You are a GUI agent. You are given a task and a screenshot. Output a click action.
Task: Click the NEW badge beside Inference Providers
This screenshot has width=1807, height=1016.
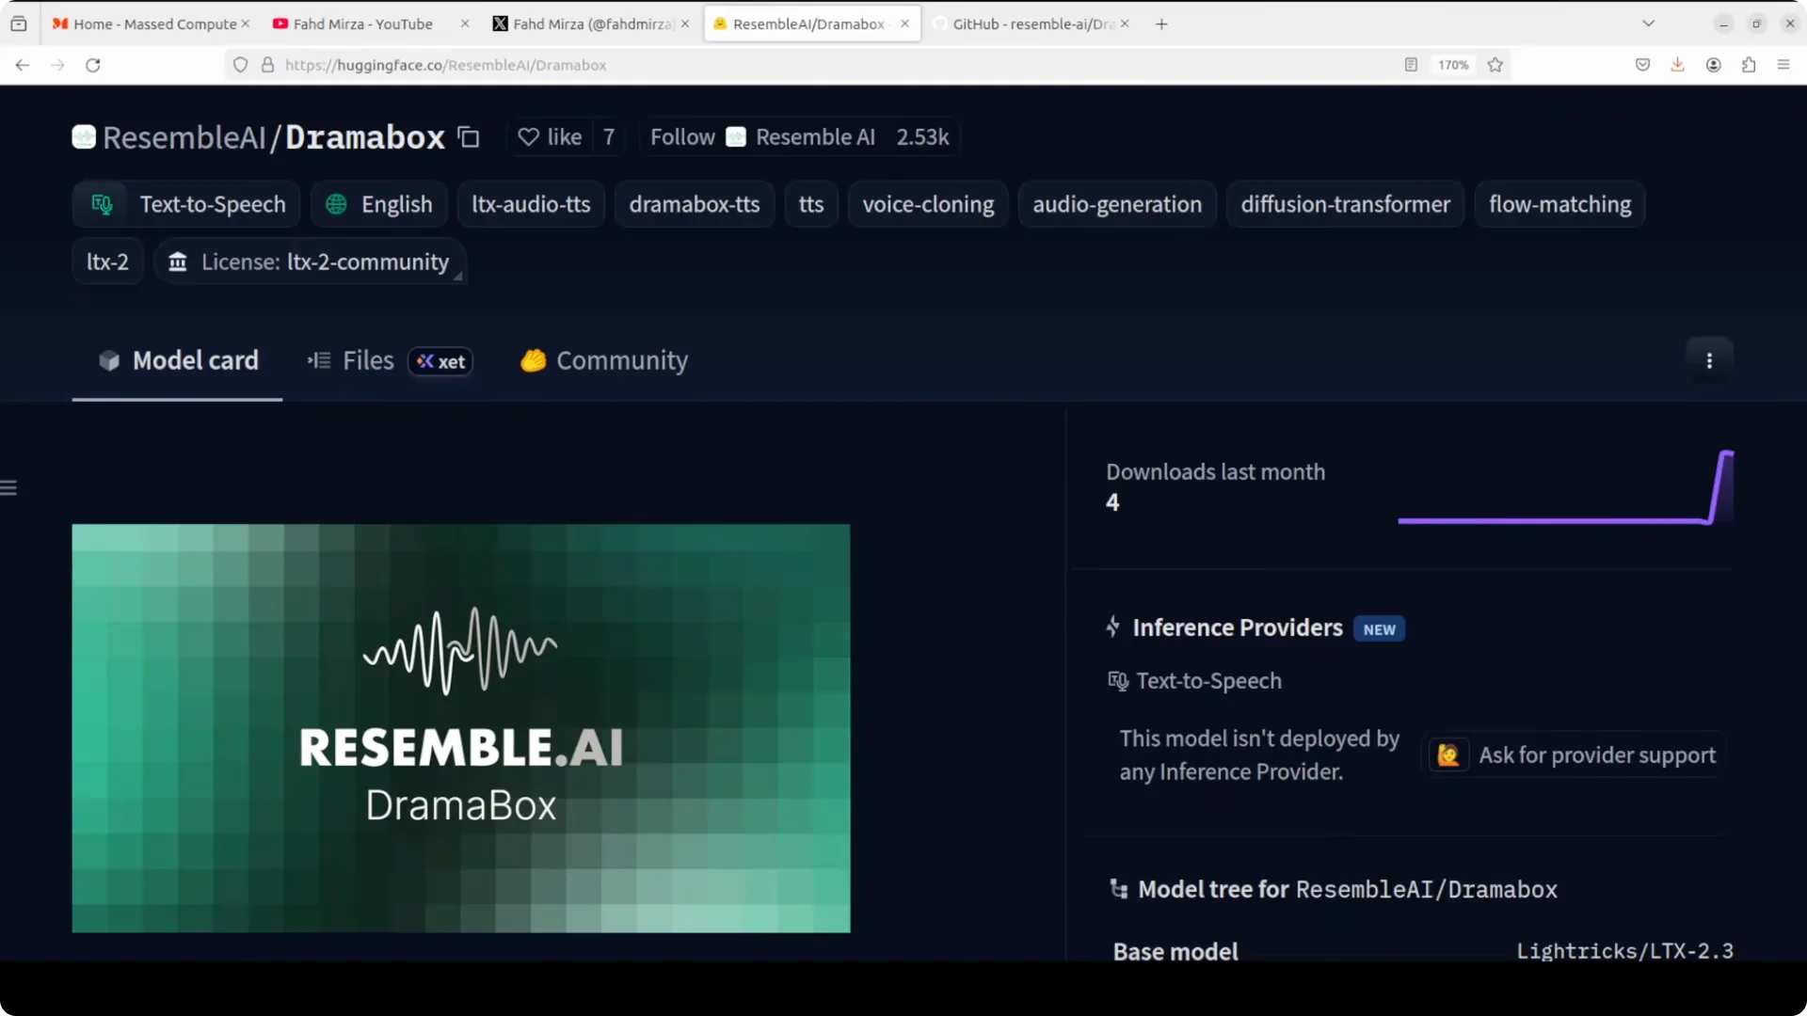tap(1379, 629)
